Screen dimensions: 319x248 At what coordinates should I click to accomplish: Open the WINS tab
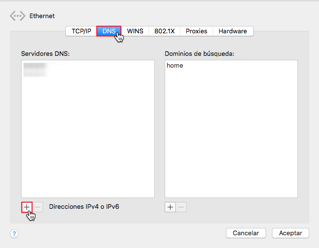[x=135, y=31]
